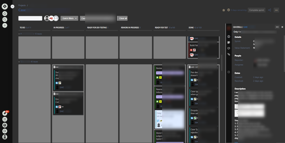
Task: Click the clock icon beside days remaining
Action: (229, 10)
